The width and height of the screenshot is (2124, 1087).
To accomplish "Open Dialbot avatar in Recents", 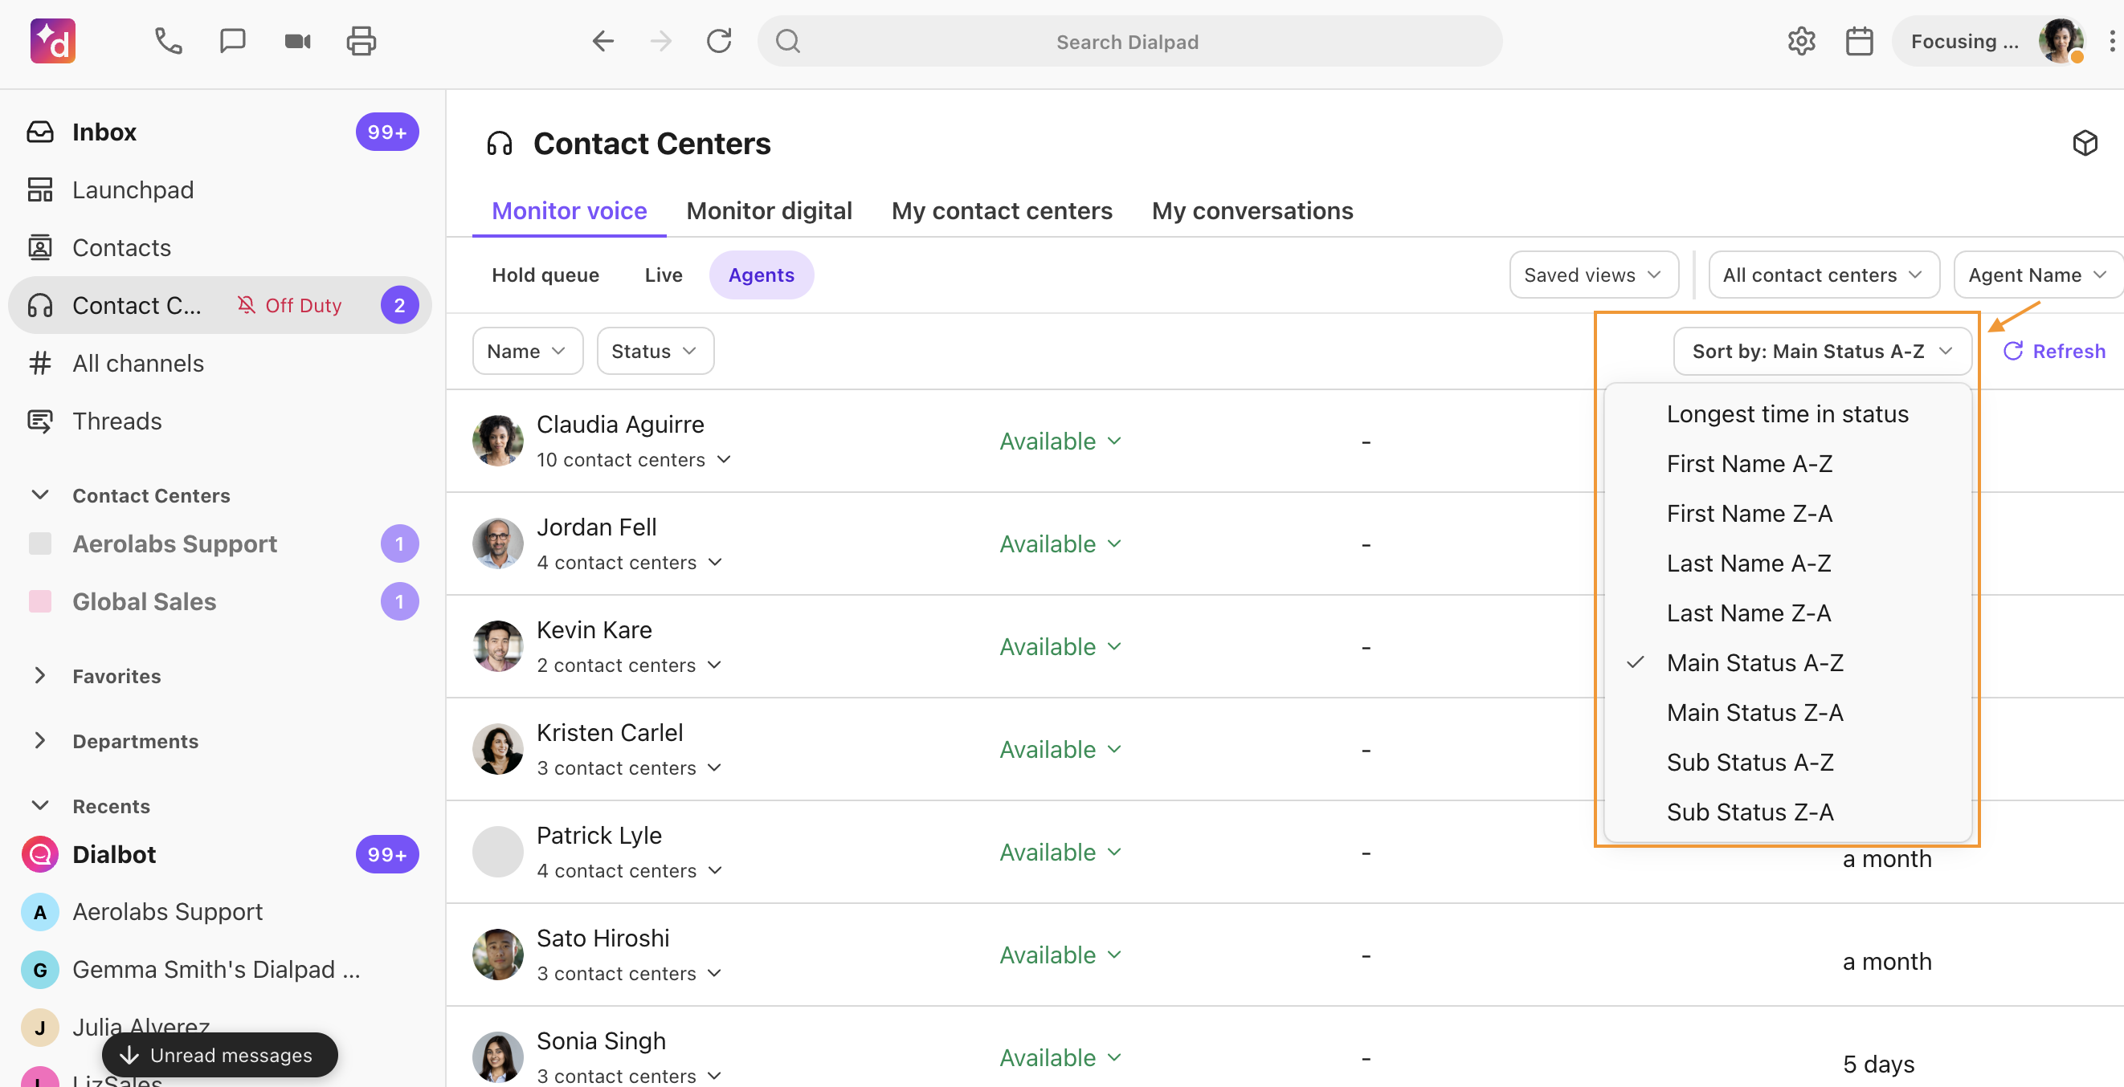I will coord(39,855).
